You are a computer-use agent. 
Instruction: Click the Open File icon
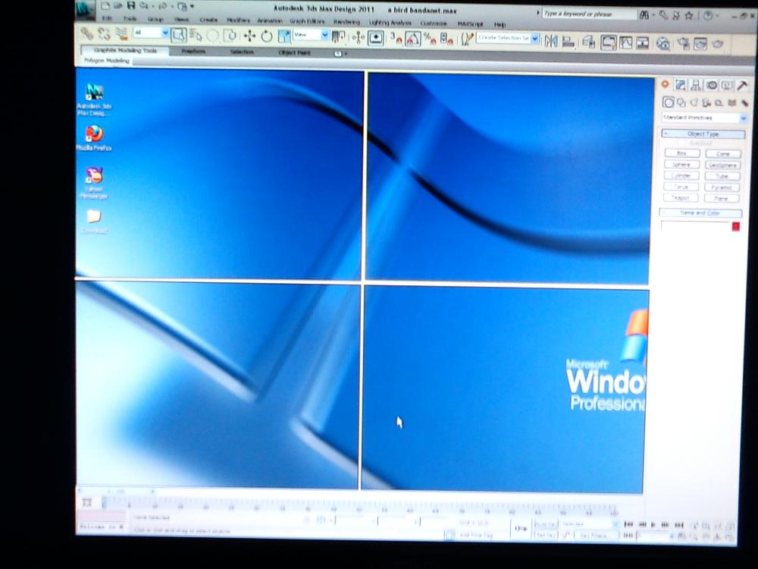[x=117, y=6]
